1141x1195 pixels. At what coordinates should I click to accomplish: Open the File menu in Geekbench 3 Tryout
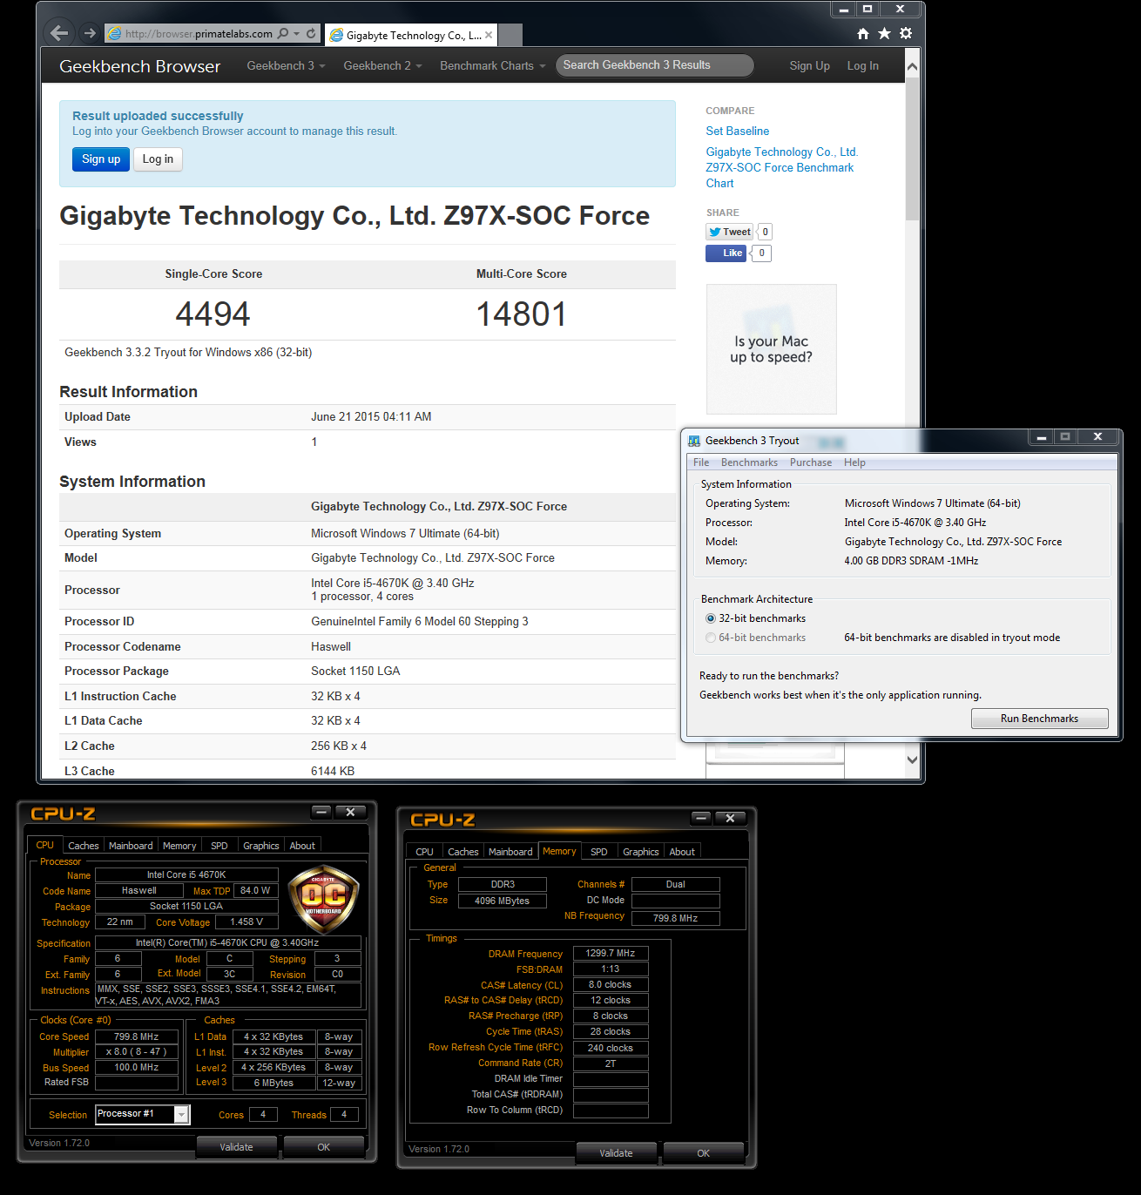(701, 462)
